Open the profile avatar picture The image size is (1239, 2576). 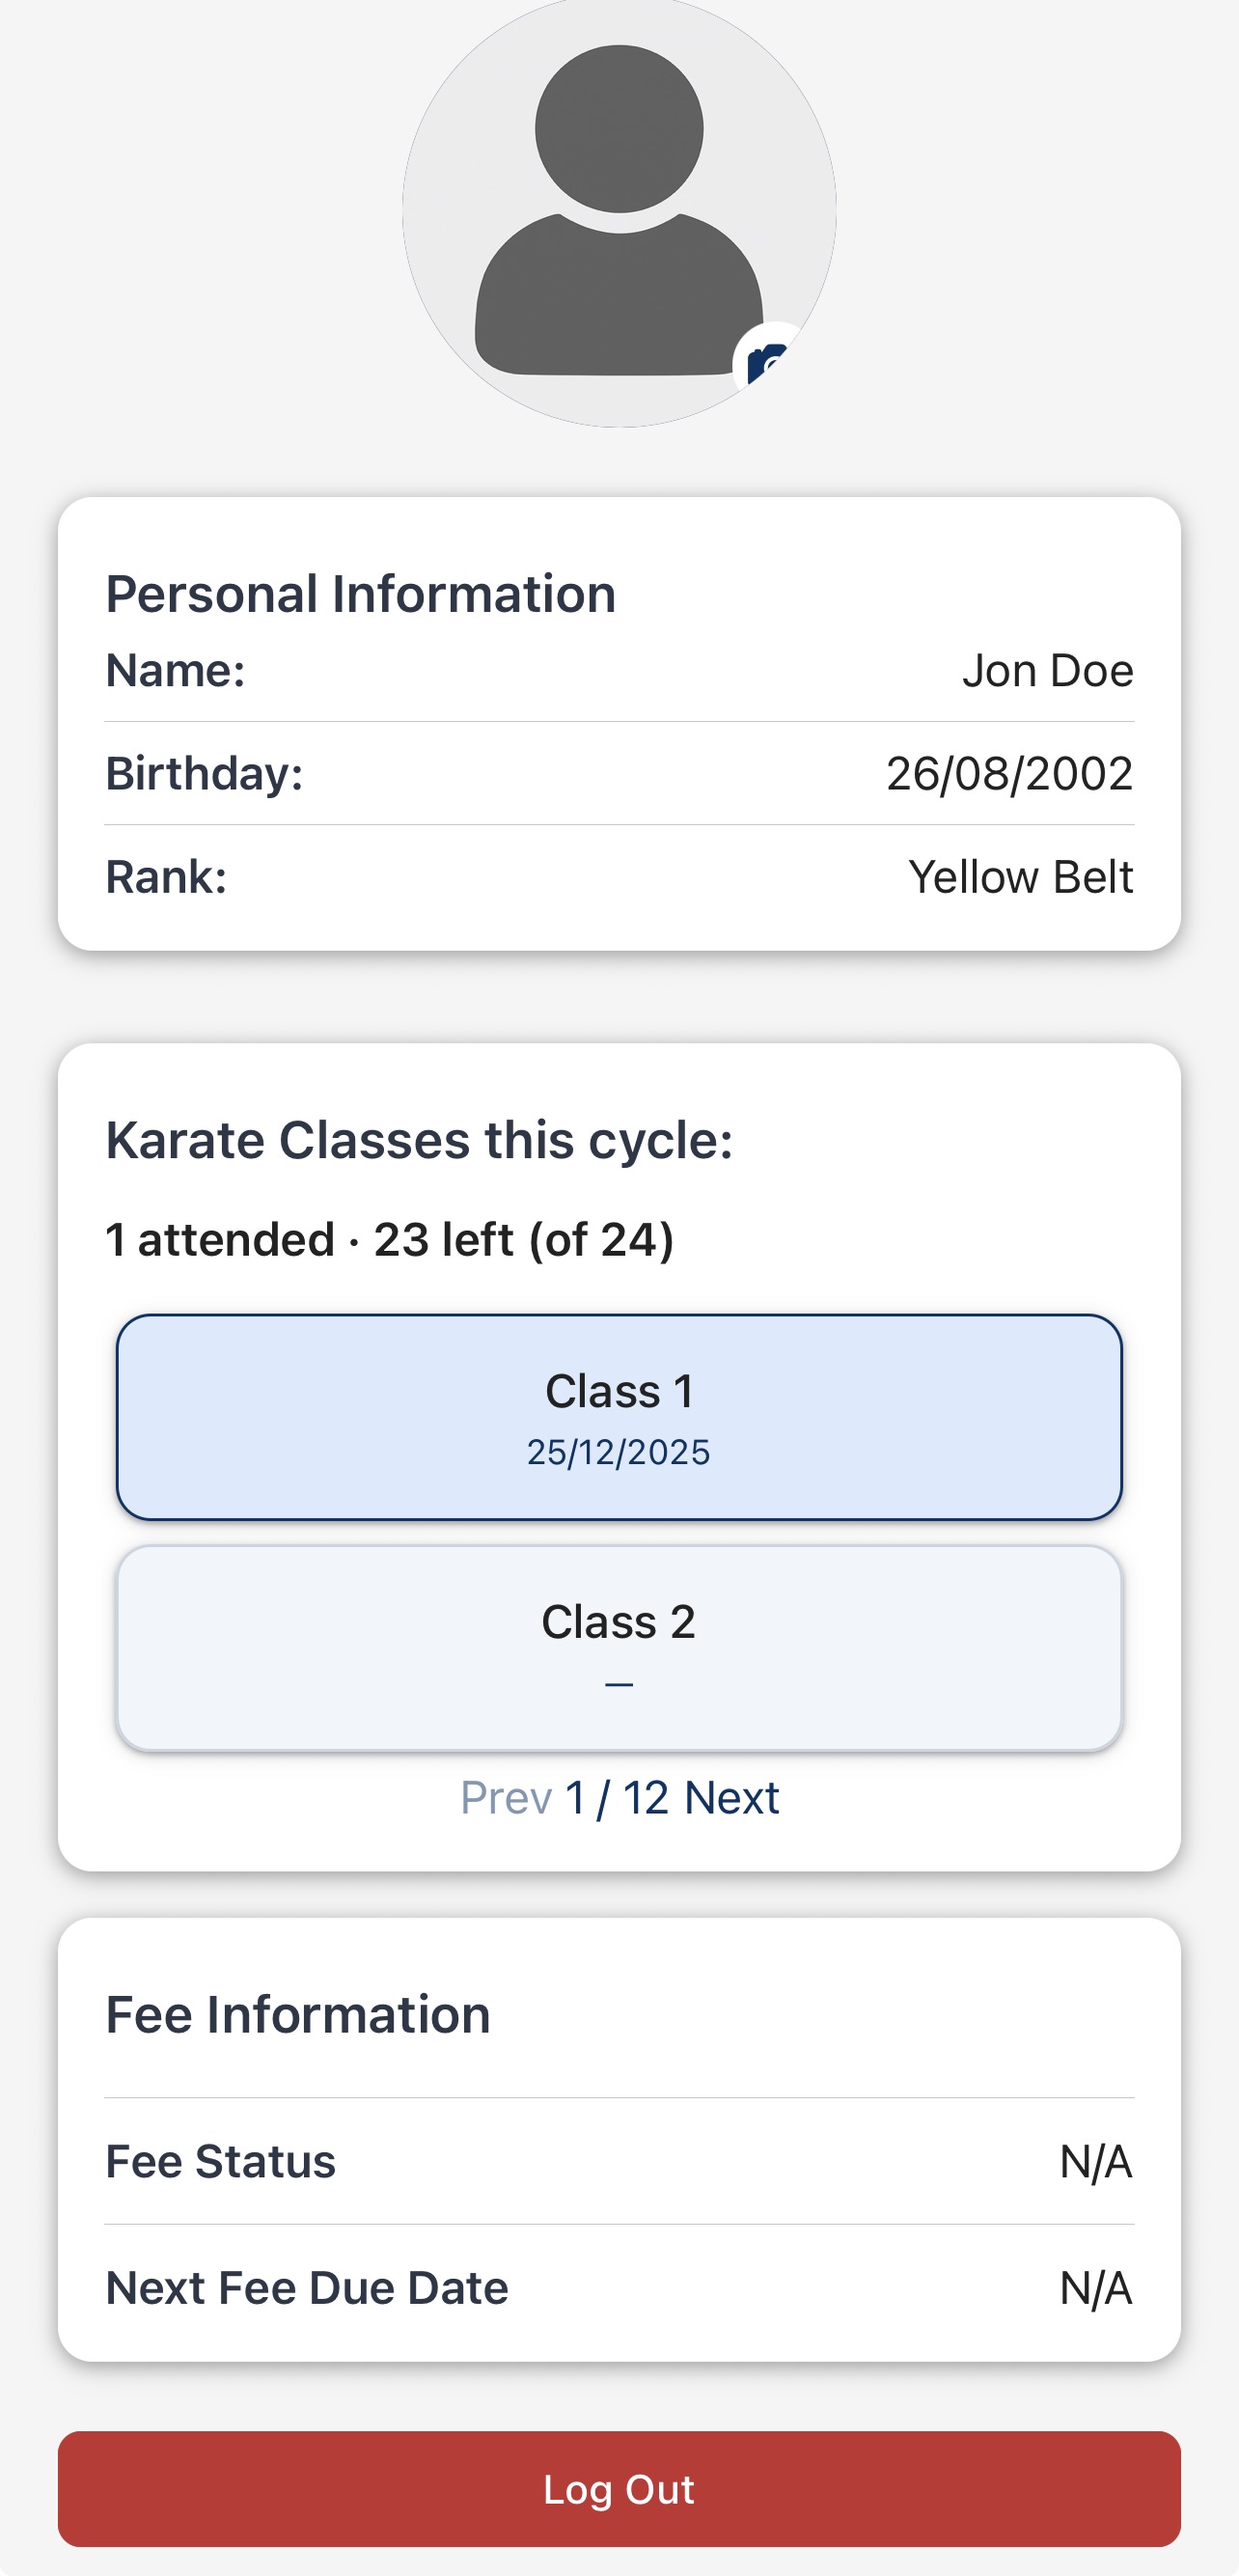coord(619,210)
